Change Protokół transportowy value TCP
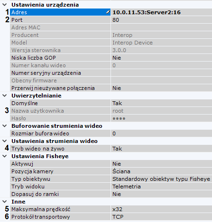The width and height of the screenshot is (212, 222). pyautogui.click(x=161, y=217)
